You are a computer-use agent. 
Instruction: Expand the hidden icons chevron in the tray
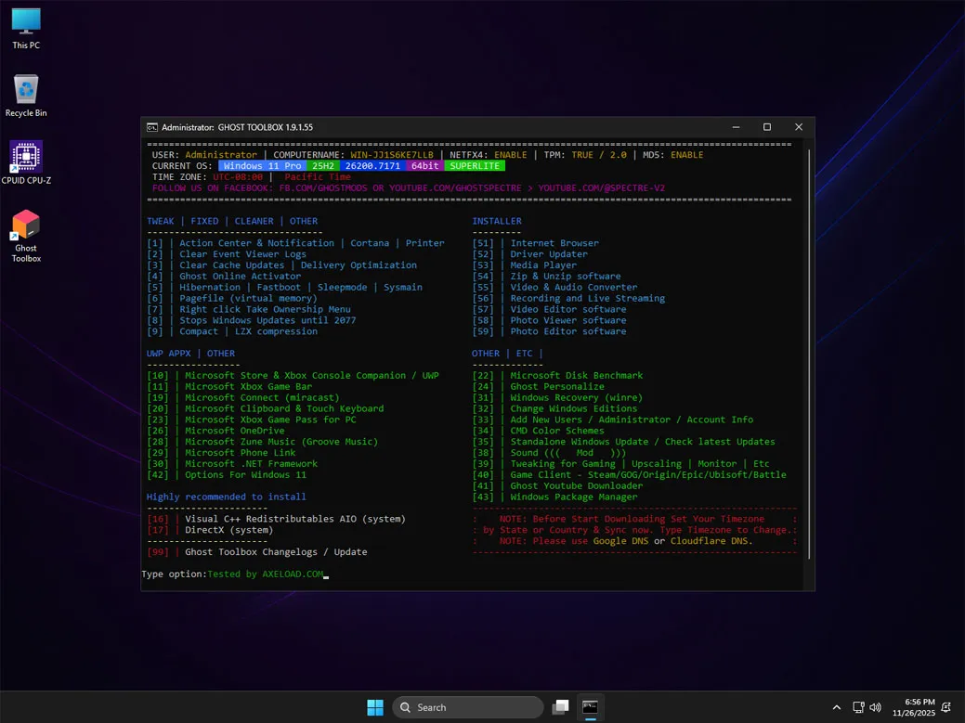(837, 706)
